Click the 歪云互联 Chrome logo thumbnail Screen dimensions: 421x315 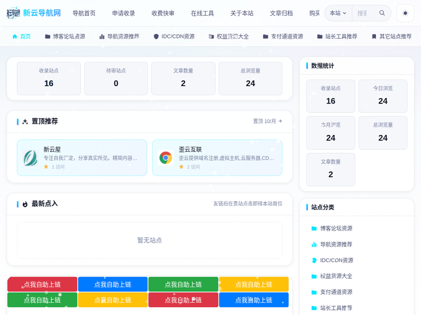point(166,158)
